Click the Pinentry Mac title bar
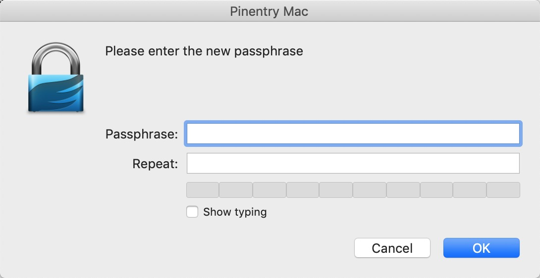Viewport: 540px width, 278px height. (x=269, y=11)
